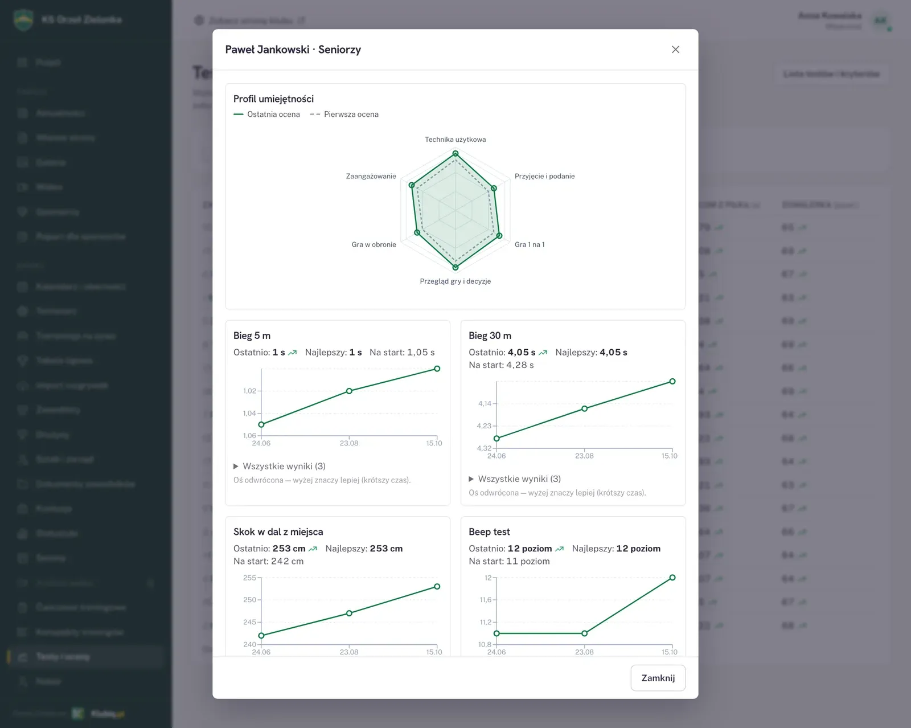Click the trend-up icon beside Ostatnio 1 s
The image size is (911, 728).
(x=293, y=353)
